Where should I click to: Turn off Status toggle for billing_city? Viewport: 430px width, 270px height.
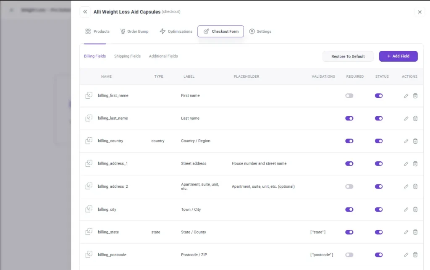click(379, 210)
